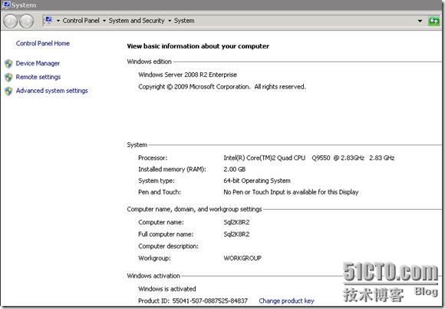Image resolution: width=445 pixels, height=309 pixels.
Task: Expand the arrow before Control Panel breadcrumb
Action: click(58, 21)
